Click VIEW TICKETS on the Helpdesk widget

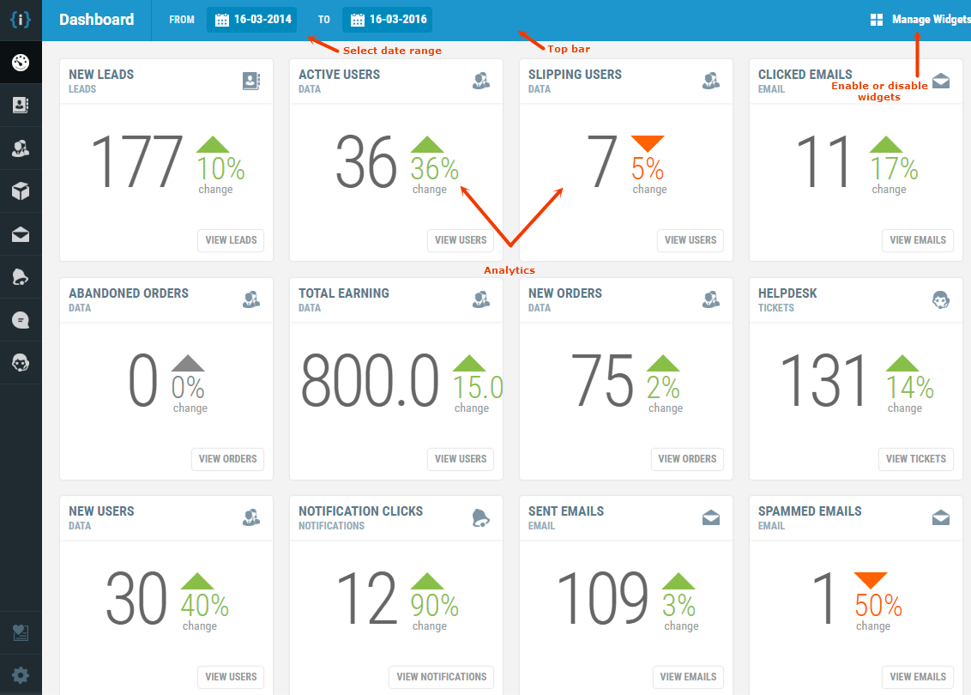pyautogui.click(x=915, y=459)
